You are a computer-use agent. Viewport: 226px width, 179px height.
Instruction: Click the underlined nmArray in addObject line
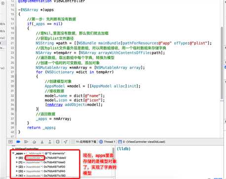[55, 105]
